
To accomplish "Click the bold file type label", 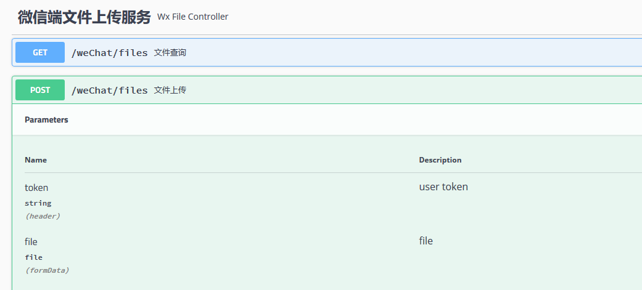I will pos(33,257).
